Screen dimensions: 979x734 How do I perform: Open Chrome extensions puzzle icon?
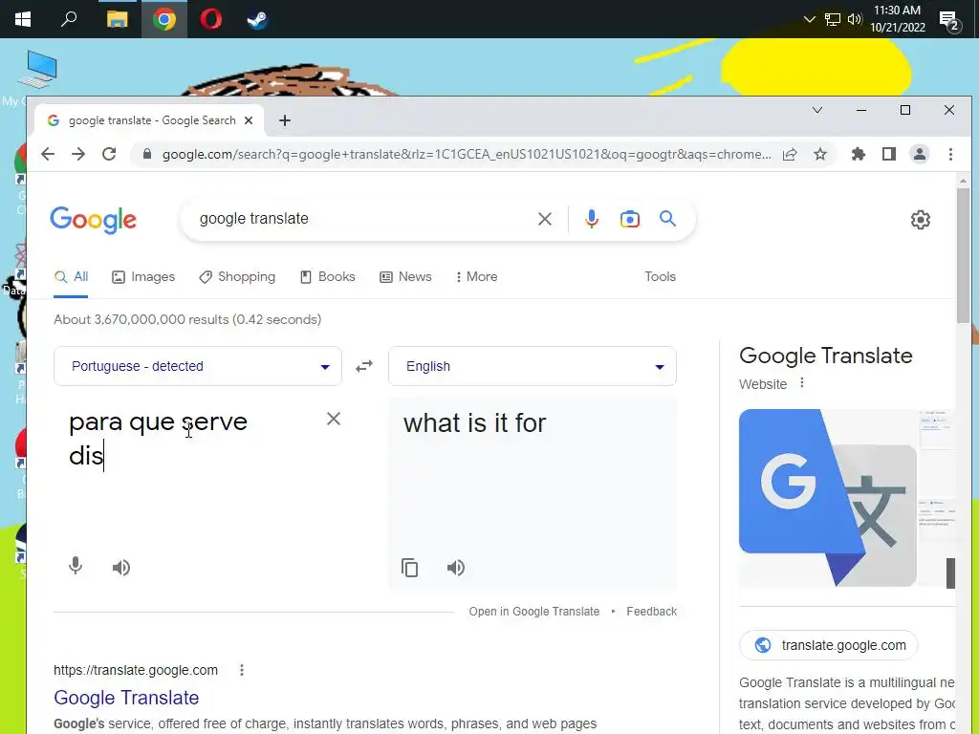(859, 154)
